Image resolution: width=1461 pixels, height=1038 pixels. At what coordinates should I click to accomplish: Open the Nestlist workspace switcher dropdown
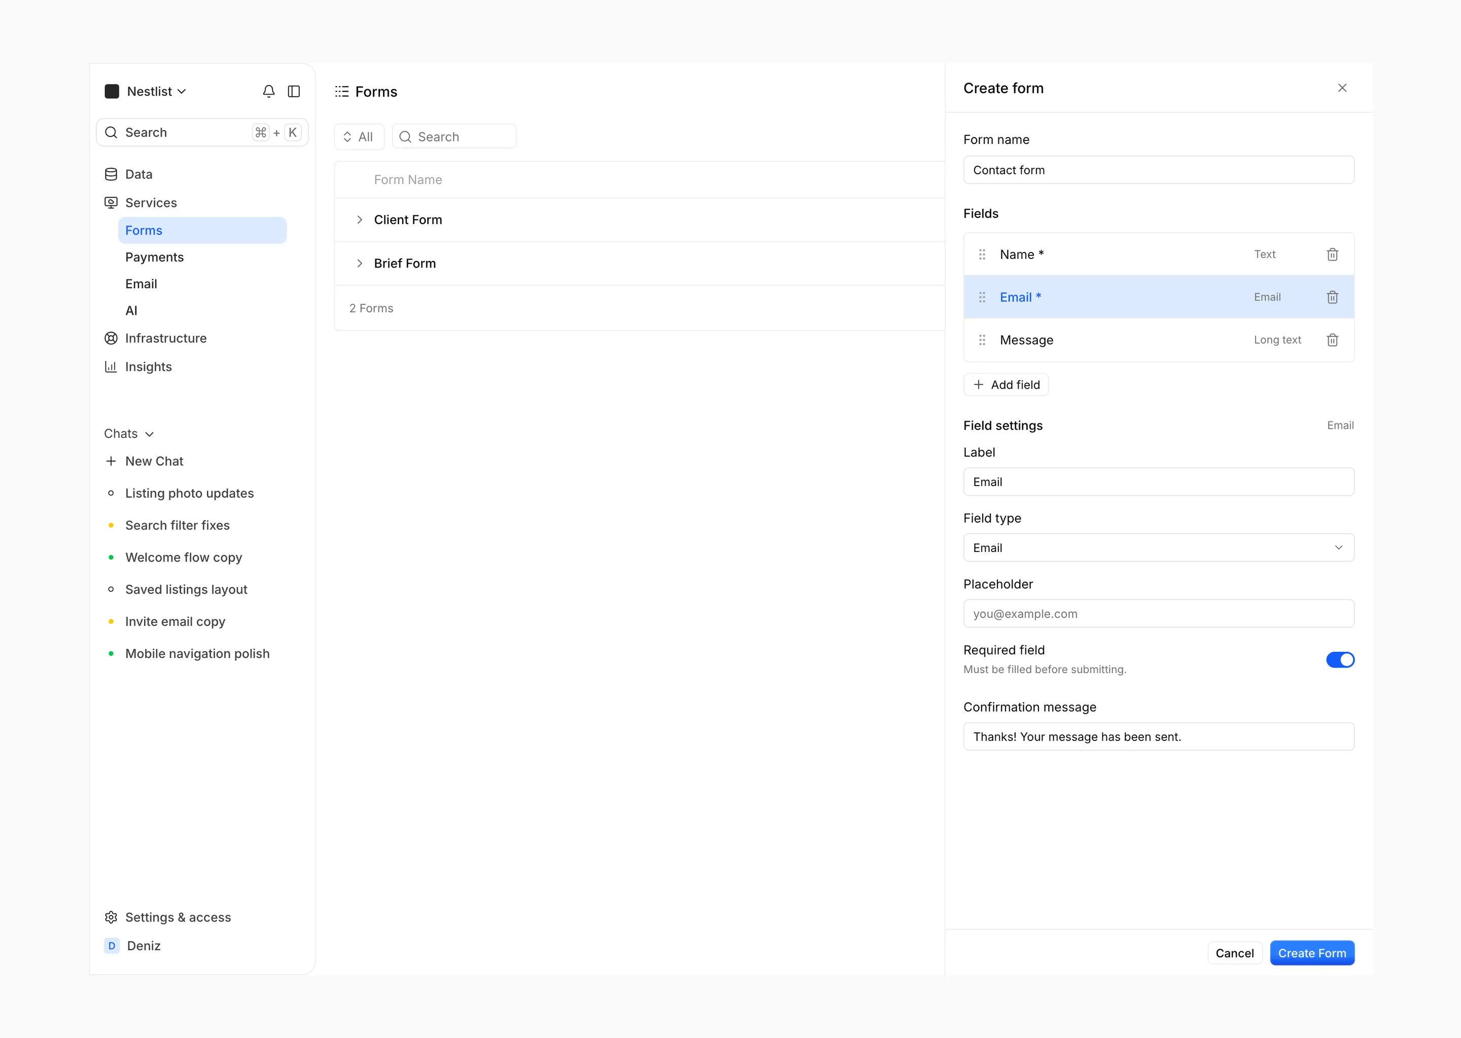point(157,91)
